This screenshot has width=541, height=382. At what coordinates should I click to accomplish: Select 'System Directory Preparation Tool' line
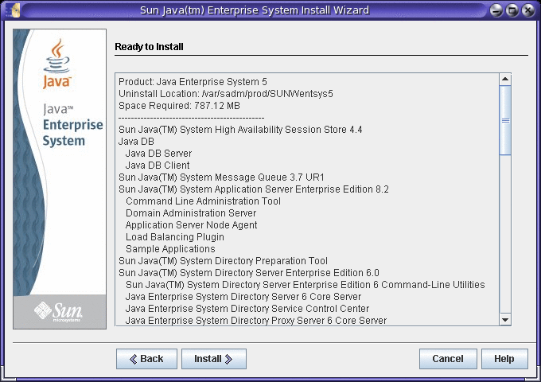(223, 261)
